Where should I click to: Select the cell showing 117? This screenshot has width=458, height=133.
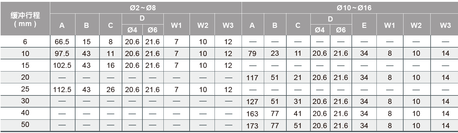pos(252,78)
